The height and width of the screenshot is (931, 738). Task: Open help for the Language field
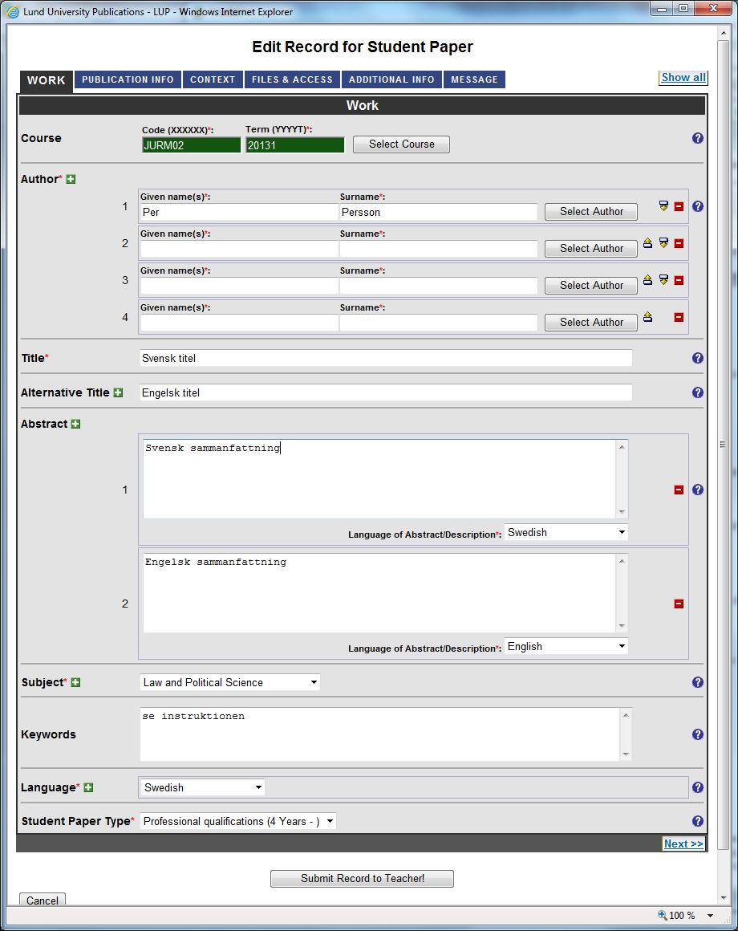(x=698, y=787)
